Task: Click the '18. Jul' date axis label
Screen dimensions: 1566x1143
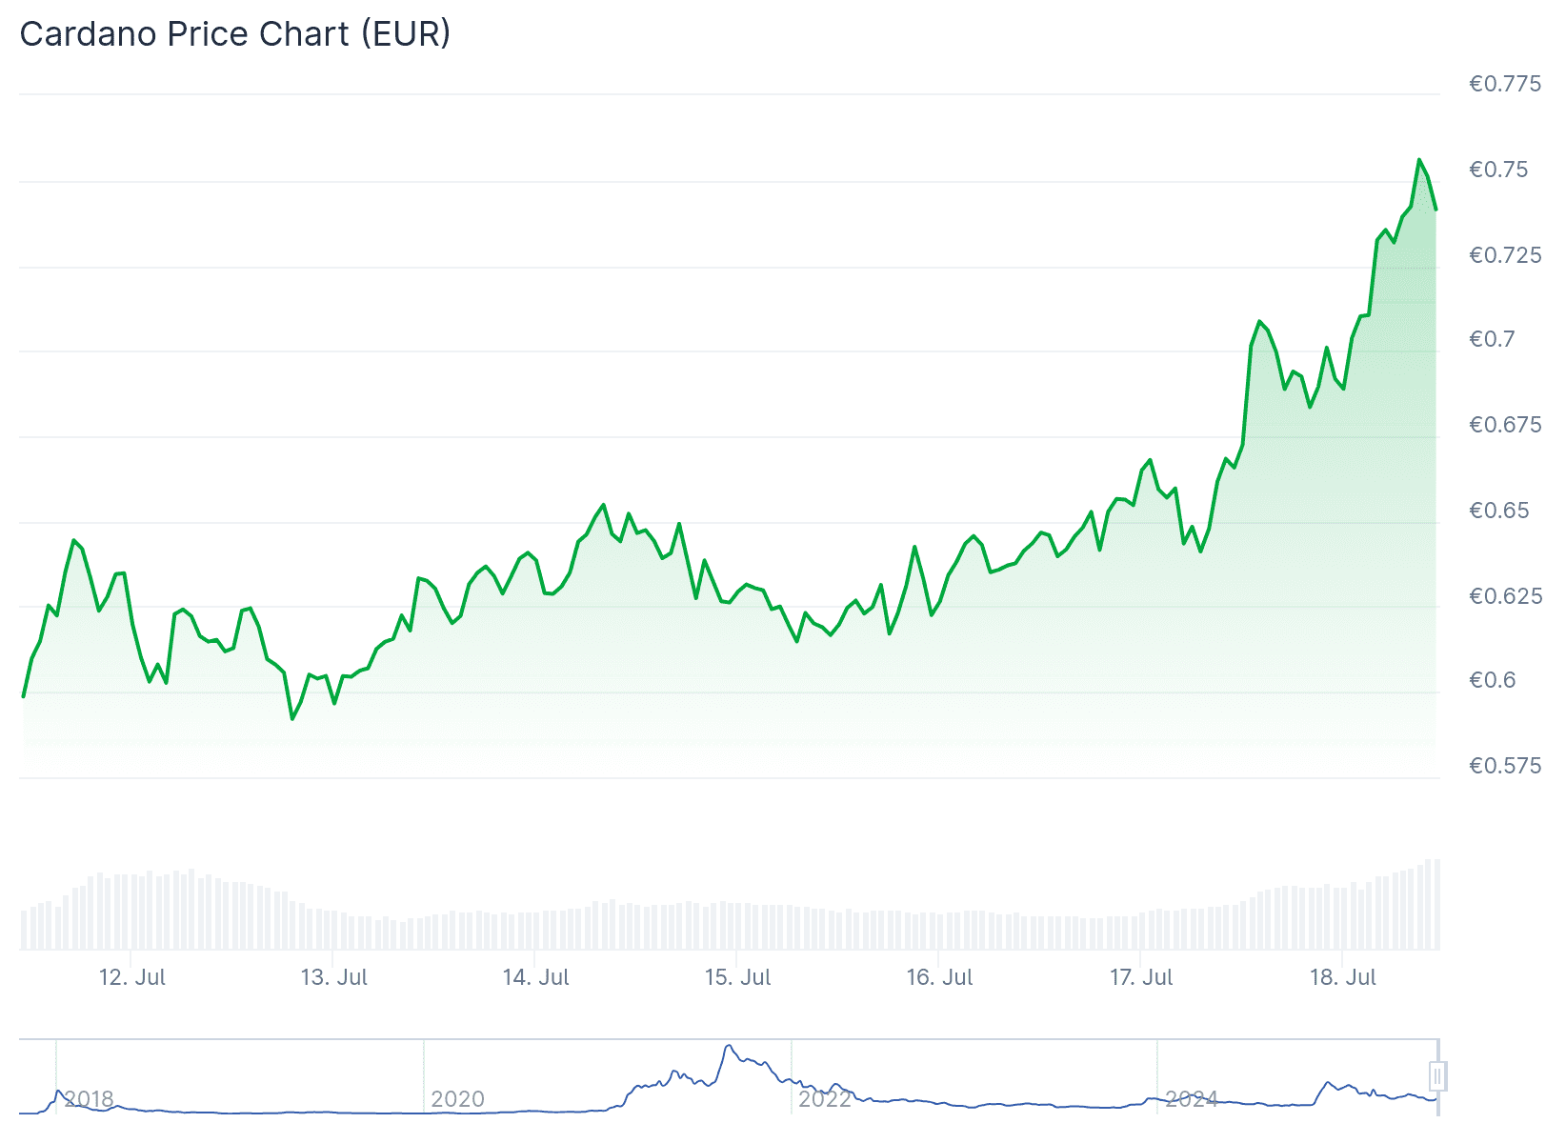Action: pos(1343,977)
